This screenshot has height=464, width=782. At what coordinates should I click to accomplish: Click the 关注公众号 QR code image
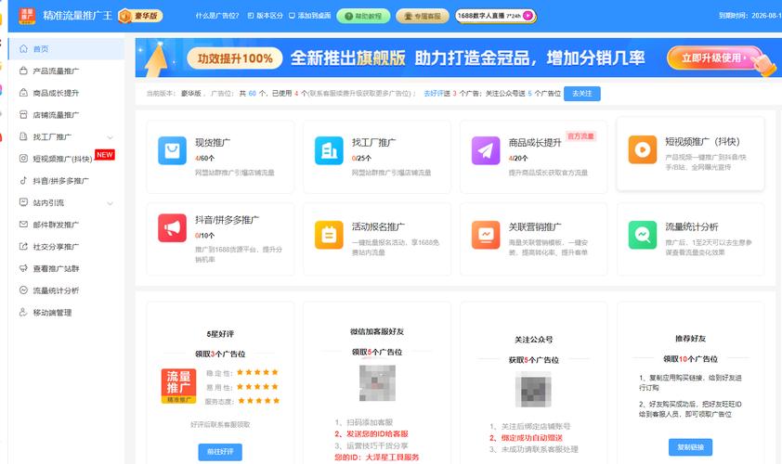(x=533, y=391)
